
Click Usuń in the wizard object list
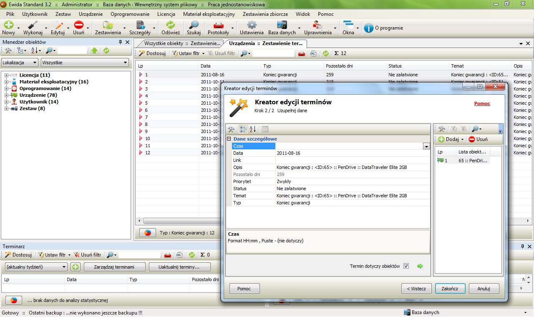478,139
